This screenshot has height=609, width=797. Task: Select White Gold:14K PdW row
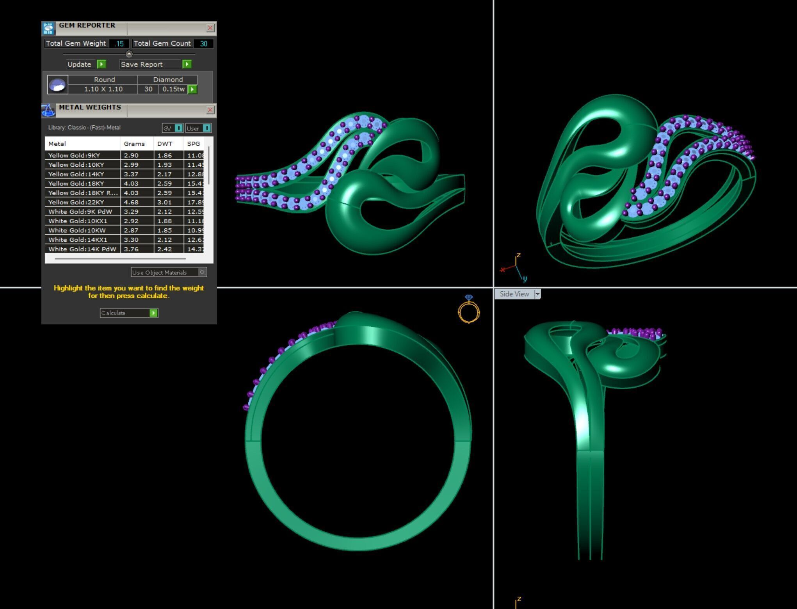[x=124, y=249]
